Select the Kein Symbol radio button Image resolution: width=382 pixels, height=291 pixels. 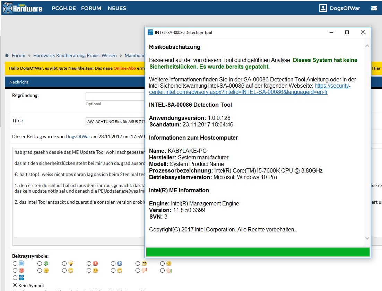pyautogui.click(x=15, y=285)
